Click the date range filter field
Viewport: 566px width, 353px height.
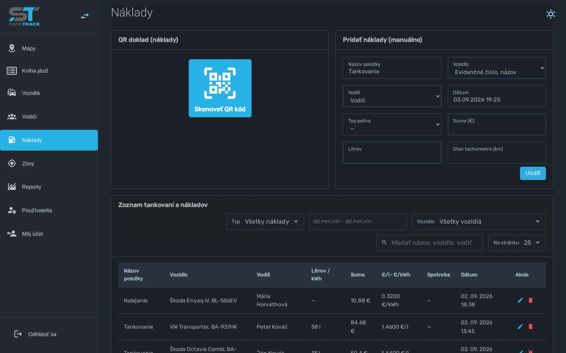[358, 222]
